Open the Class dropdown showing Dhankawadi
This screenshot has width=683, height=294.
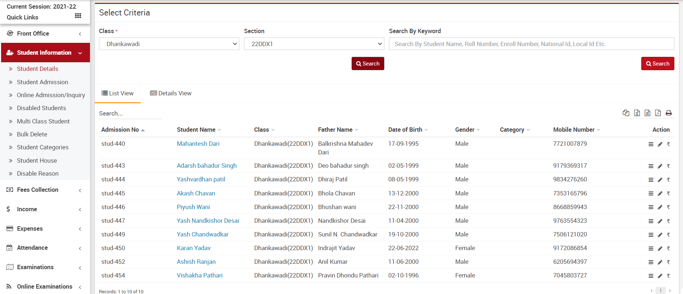coord(169,44)
